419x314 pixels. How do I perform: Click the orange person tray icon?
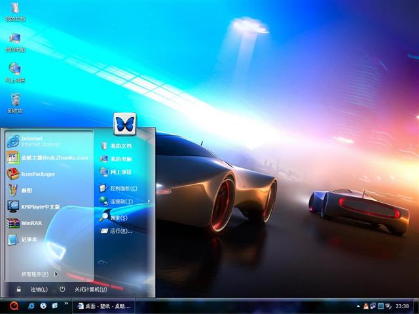366,306
